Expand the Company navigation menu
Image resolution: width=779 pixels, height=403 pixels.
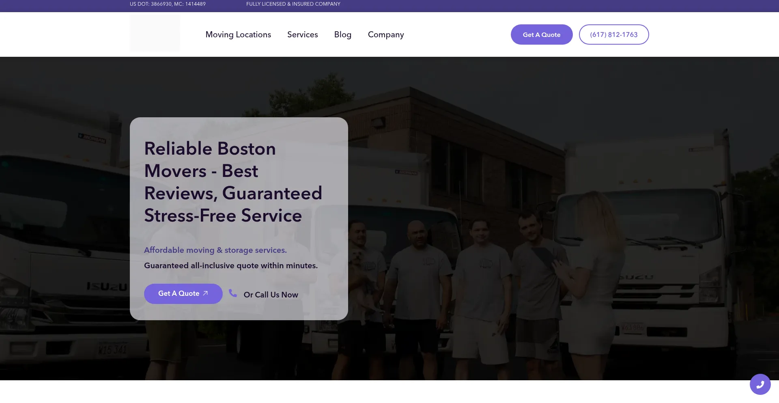pos(386,34)
